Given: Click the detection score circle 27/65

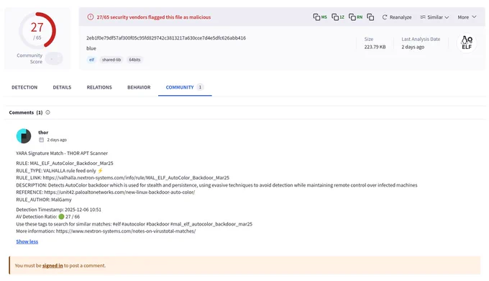Looking at the screenshot, I should click(37, 30).
